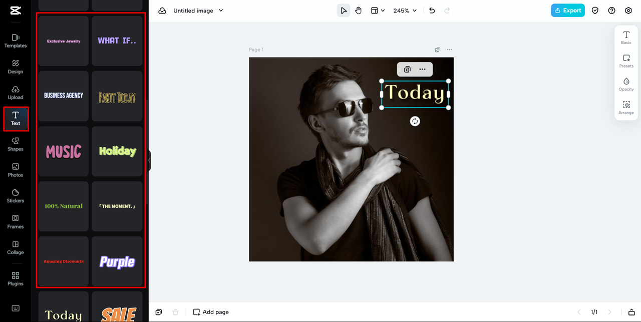Click the CapCut logo icon

coord(15,10)
